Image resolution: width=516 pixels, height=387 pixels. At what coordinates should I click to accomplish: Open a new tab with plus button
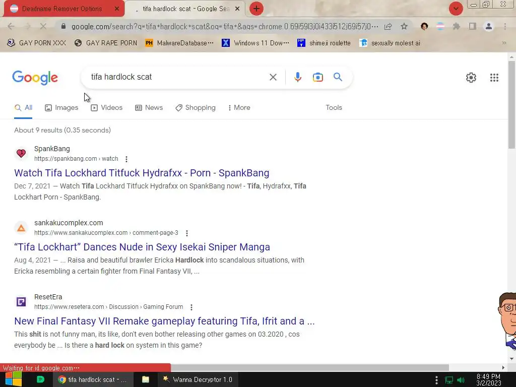256,9
